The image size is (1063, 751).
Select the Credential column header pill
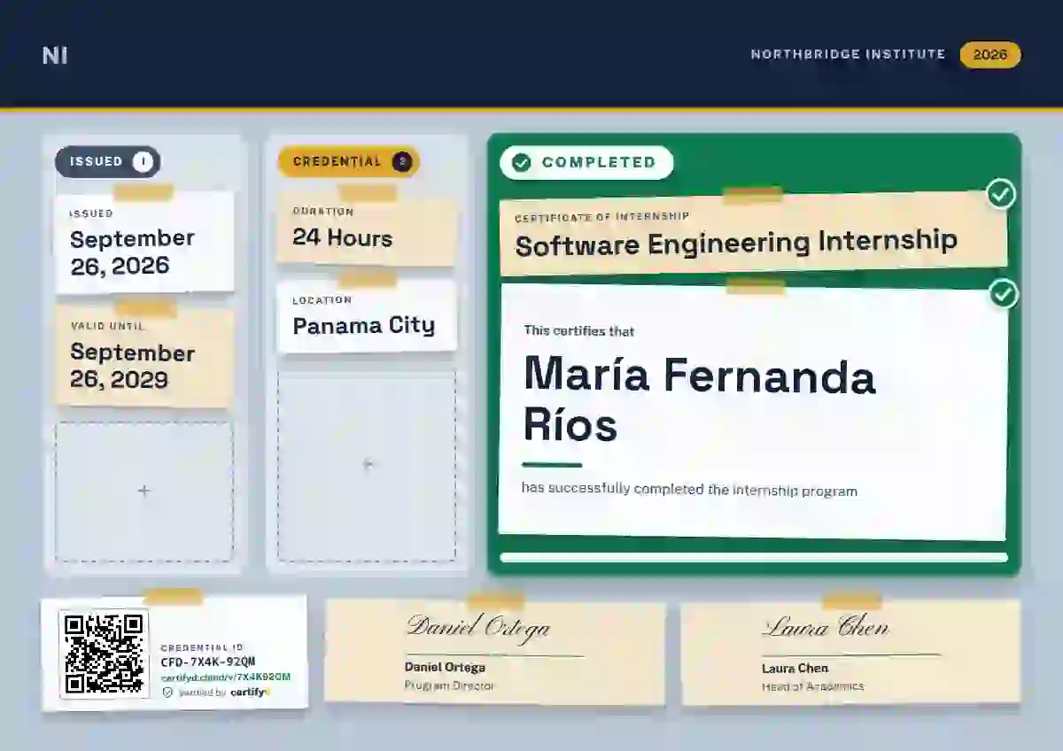pos(349,162)
